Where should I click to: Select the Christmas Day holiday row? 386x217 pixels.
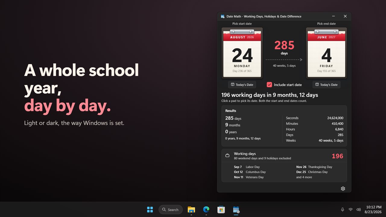(x=312, y=172)
